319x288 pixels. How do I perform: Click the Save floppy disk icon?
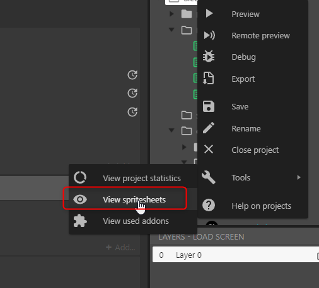209,106
